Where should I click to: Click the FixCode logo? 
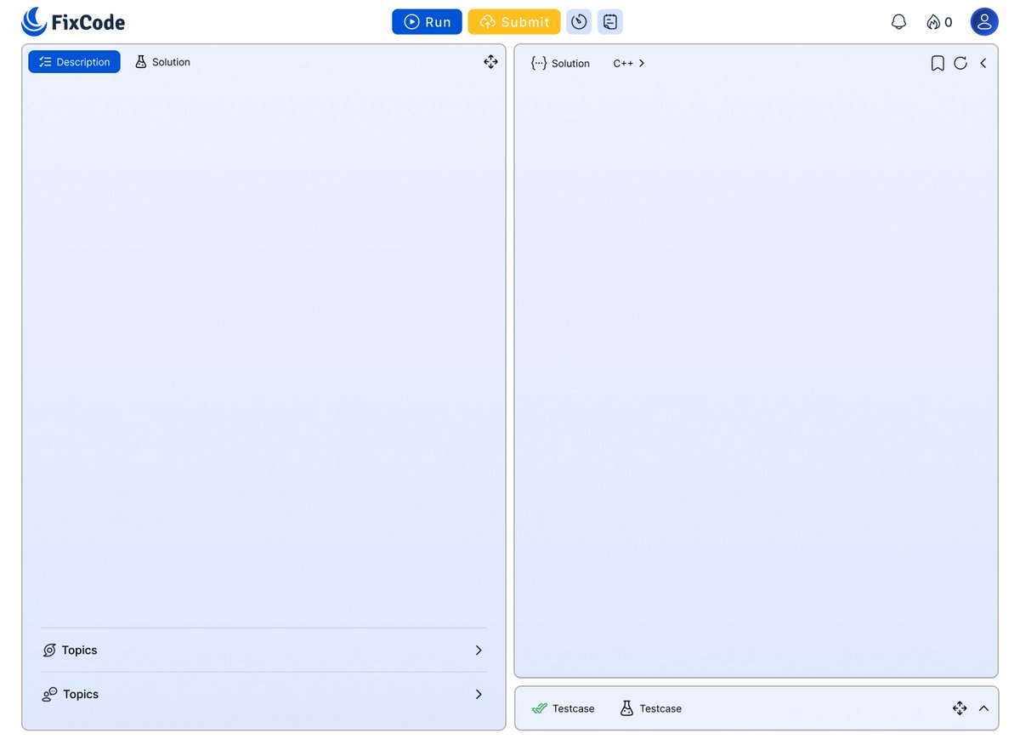[x=73, y=22]
